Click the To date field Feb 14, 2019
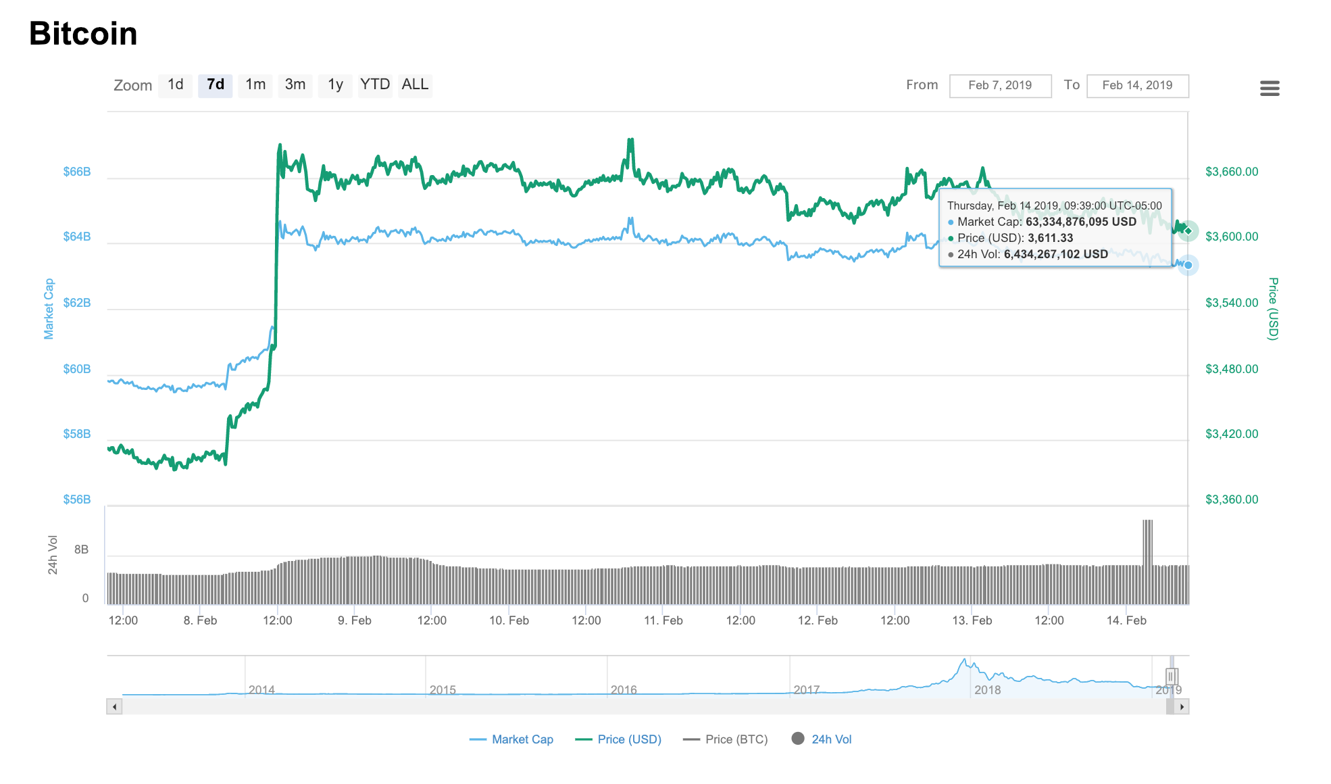The height and width of the screenshot is (784, 1331). pyautogui.click(x=1138, y=86)
